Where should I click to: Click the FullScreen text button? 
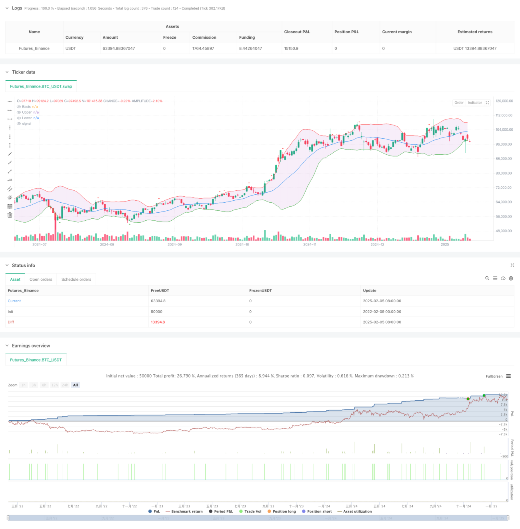click(x=494, y=376)
